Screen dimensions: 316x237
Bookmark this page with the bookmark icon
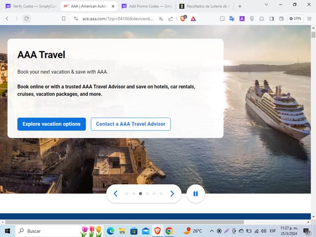(x=64, y=19)
